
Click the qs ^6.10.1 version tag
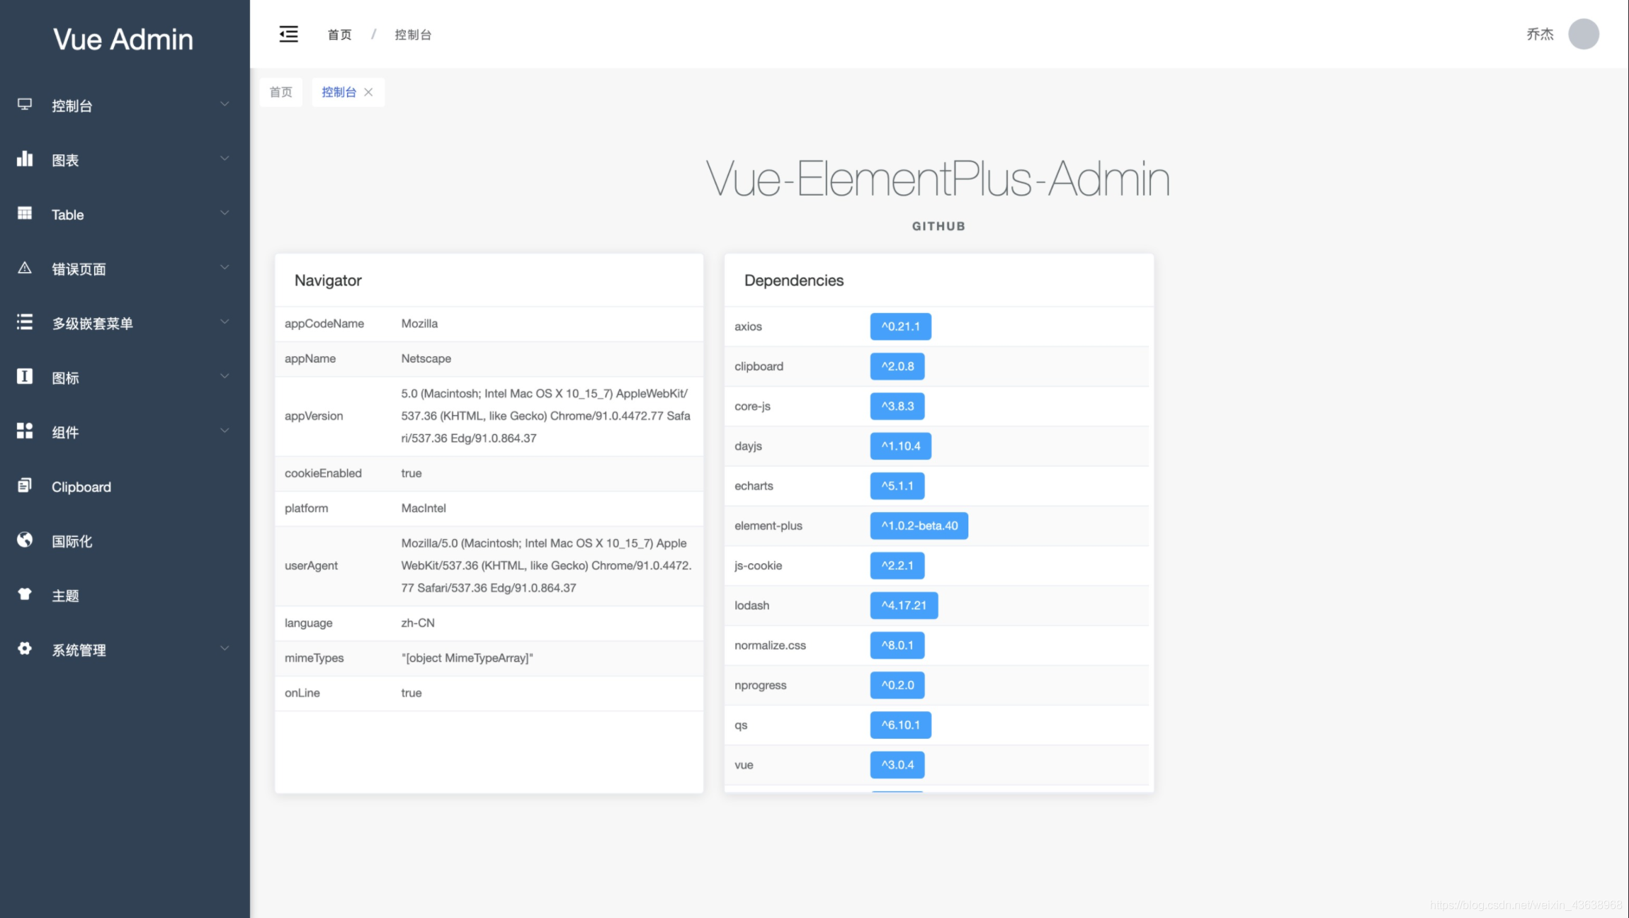point(900,725)
